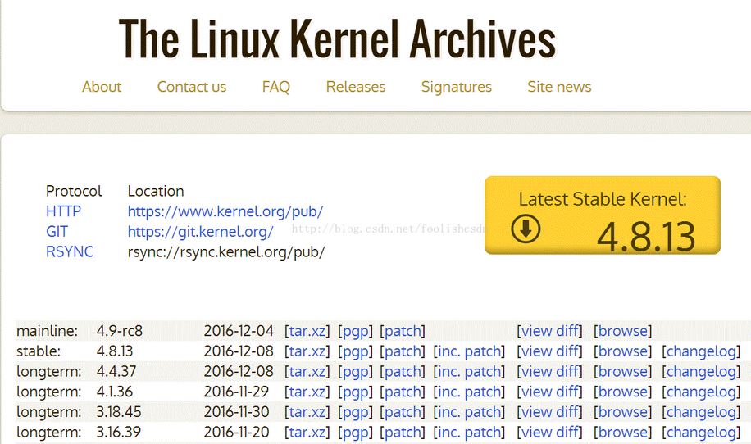The width and height of the screenshot is (751, 444).
Task: Open view diff for longterm 3.18.45
Action: coord(549,412)
